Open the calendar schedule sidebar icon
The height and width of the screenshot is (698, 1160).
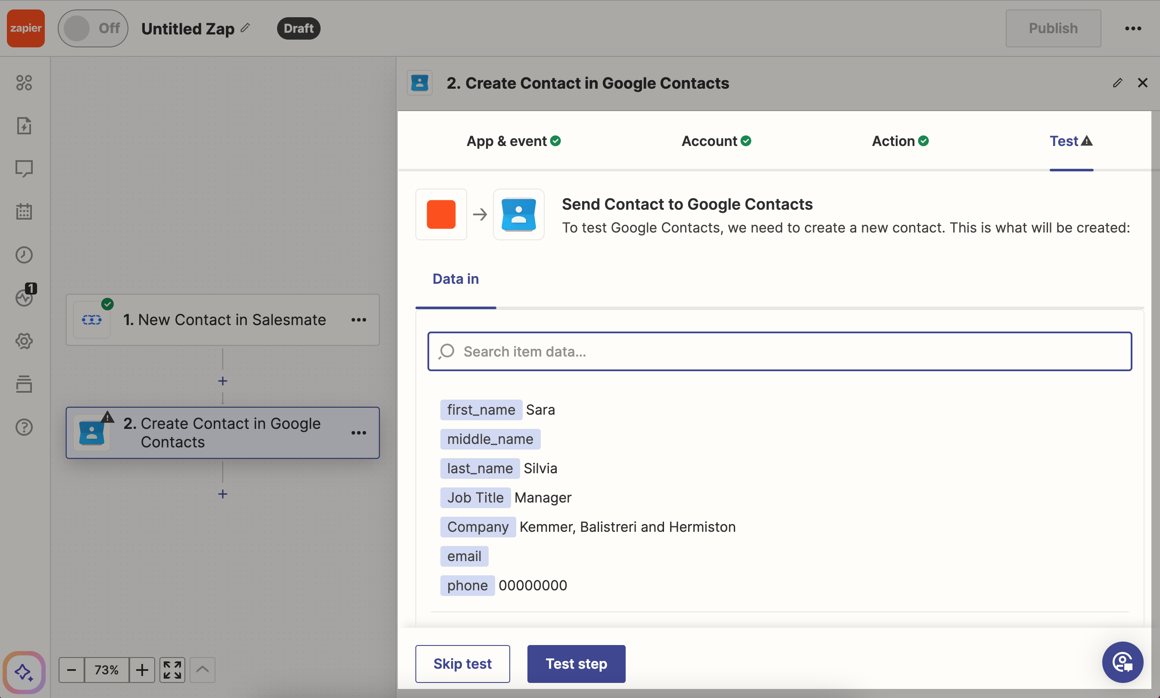coord(24,211)
